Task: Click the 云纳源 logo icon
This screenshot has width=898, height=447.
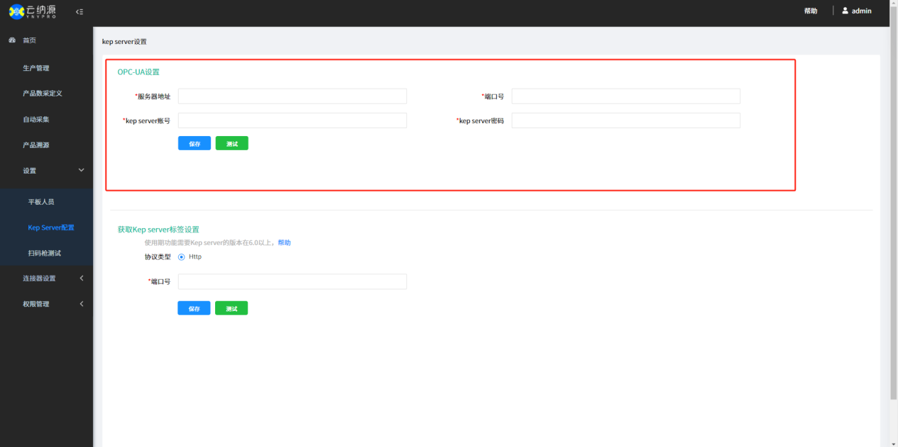Action: [16, 11]
